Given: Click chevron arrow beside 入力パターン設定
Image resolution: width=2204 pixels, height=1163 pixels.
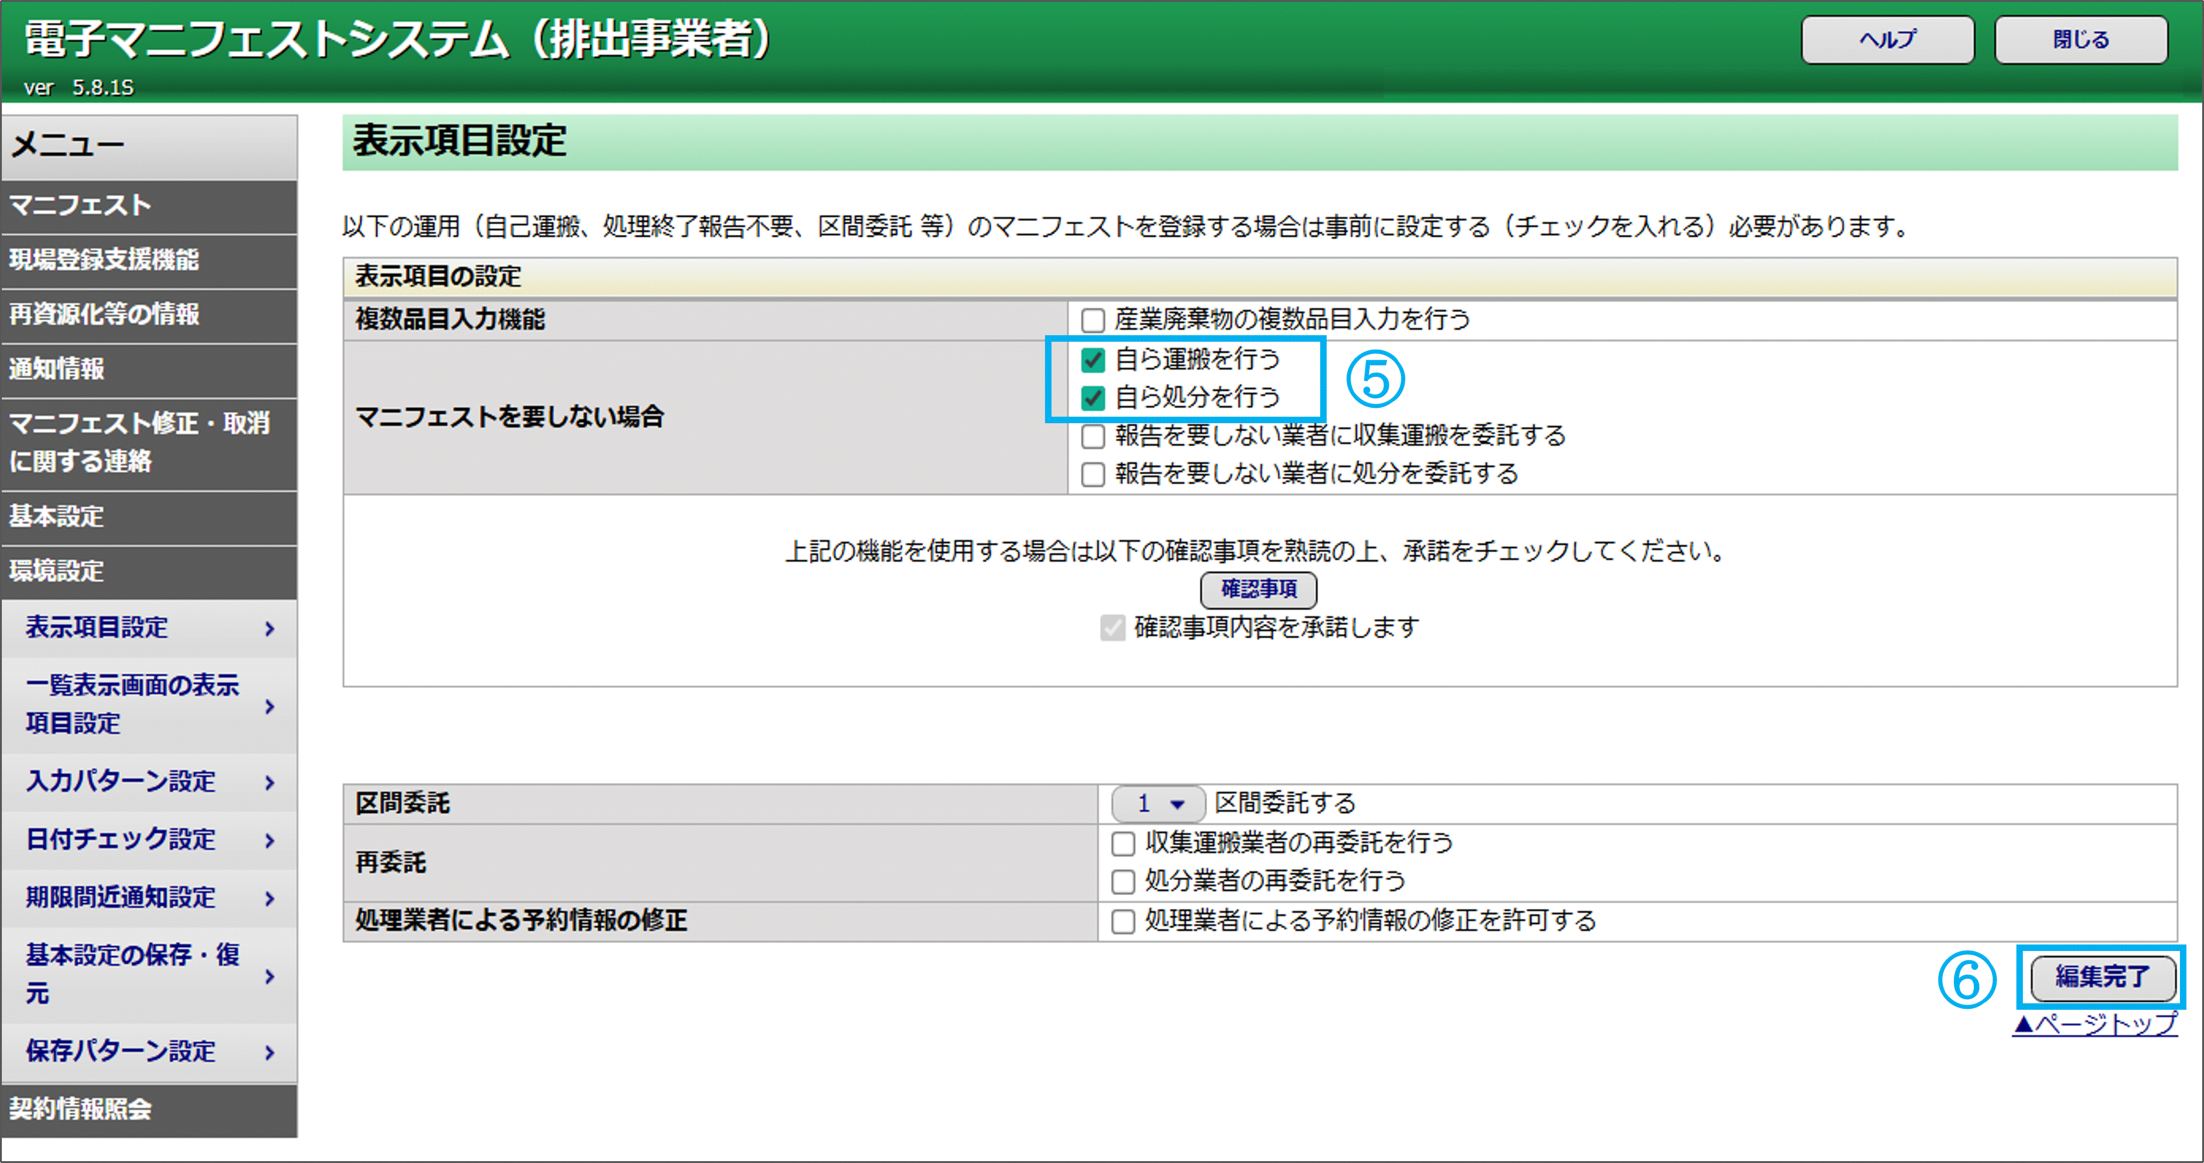Looking at the screenshot, I should pyautogui.click(x=270, y=782).
